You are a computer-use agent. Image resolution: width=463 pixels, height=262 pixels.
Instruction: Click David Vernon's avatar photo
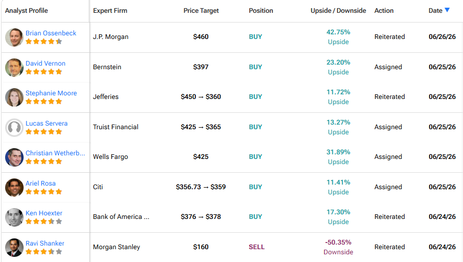point(14,67)
